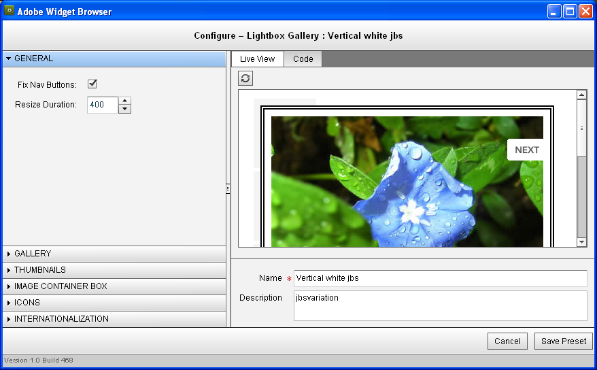597x370 pixels.
Task: Expand the THUMBNAILS section
Action: pos(39,270)
